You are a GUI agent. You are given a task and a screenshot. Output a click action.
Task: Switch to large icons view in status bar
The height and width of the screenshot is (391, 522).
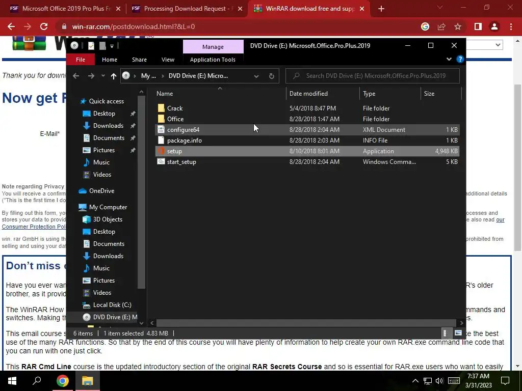click(458, 333)
